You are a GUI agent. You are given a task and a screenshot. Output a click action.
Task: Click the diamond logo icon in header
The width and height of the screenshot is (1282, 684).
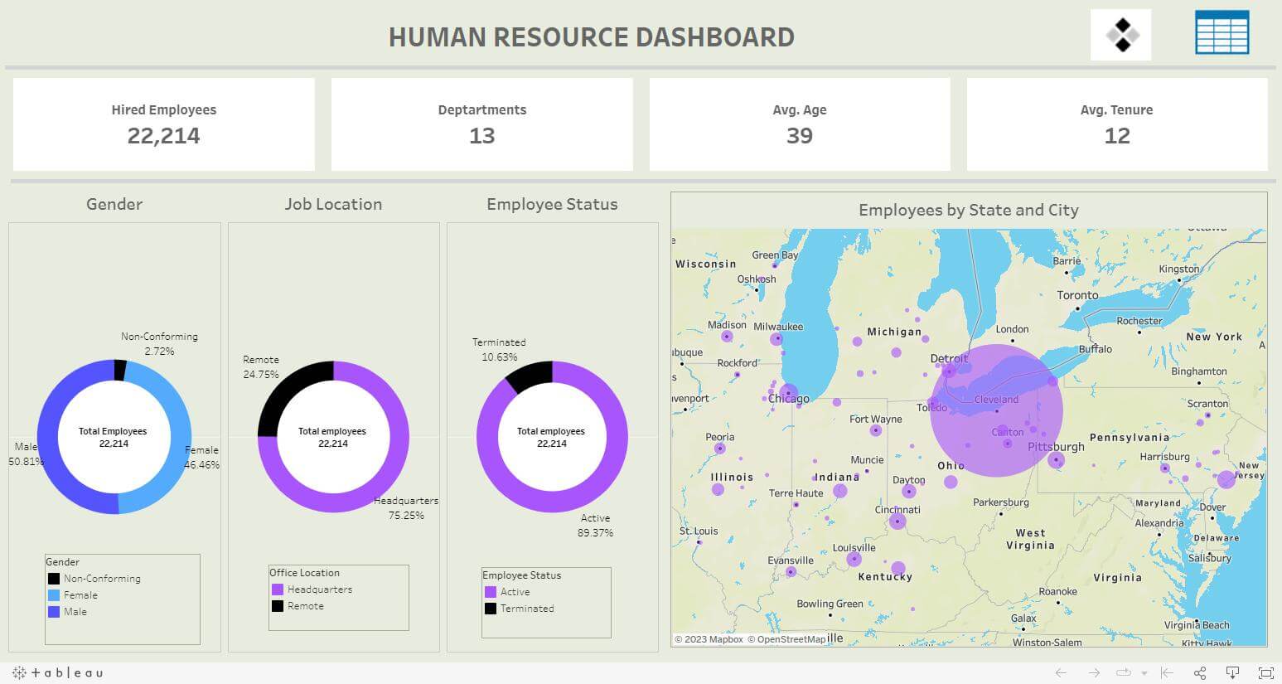(1120, 35)
